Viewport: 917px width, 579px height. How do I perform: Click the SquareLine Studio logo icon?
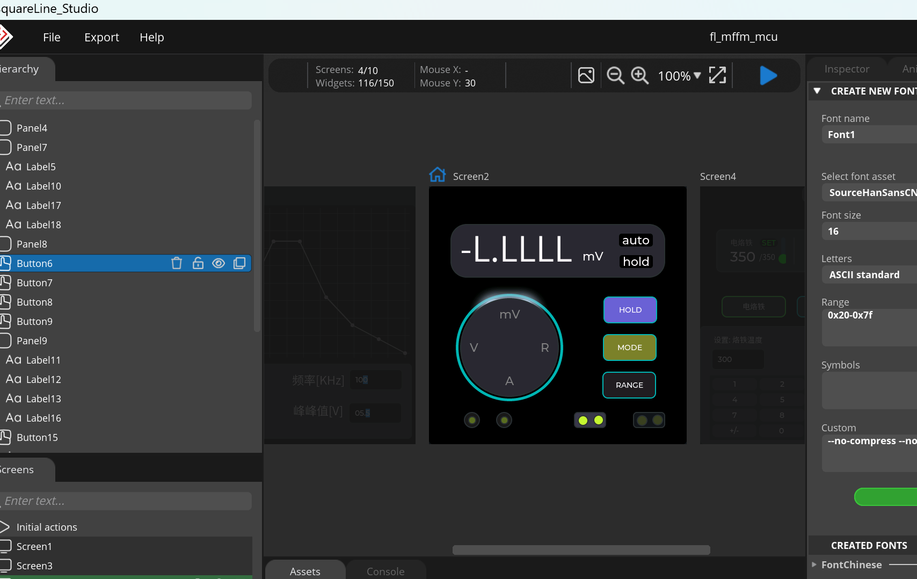pyautogui.click(x=5, y=37)
